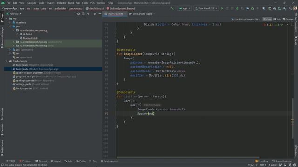Viewport: 298px width, 167px height.
Task: Click the Android Studio logo icon
Action: pos(3,3)
